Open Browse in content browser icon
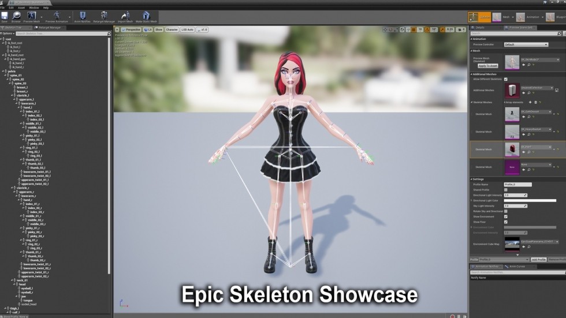Viewport: 566px width, 318px height. 16,17
